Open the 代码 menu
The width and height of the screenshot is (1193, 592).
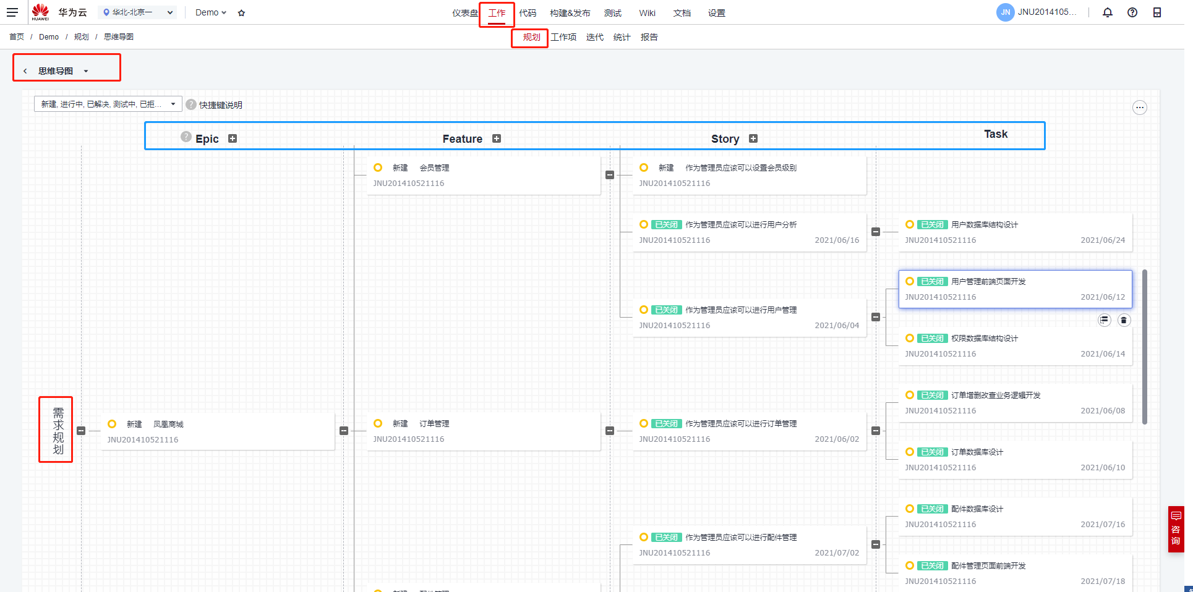click(x=528, y=13)
